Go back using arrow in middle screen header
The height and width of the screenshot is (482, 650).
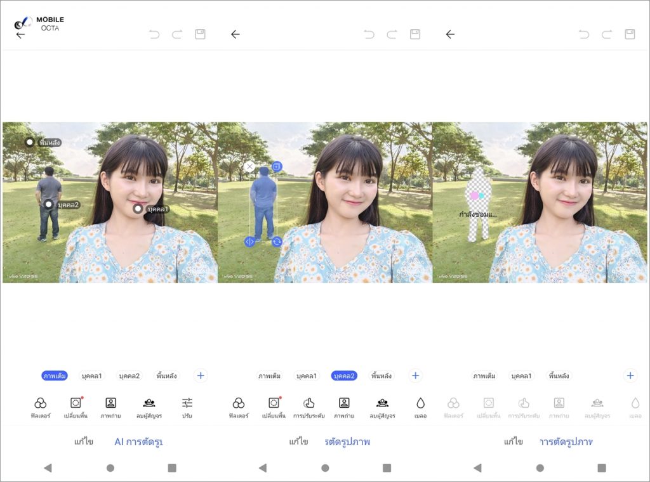pos(235,34)
